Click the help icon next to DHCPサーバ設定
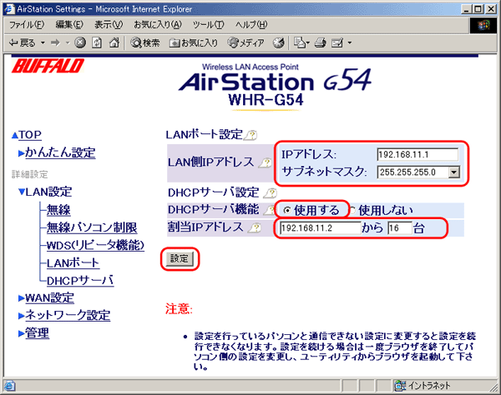The height and width of the screenshot is (395, 501). click(270, 192)
